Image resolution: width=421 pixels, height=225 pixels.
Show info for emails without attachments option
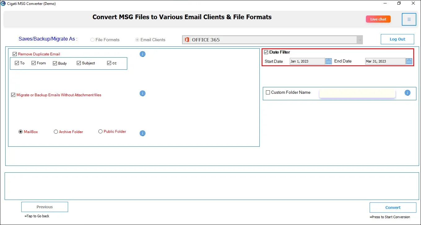click(142, 93)
